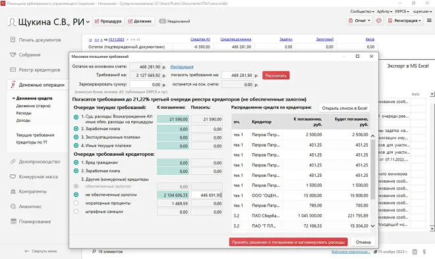Toggle Иные текущие платежи radio button
Screen dimensions: 435x259
pos(76,145)
